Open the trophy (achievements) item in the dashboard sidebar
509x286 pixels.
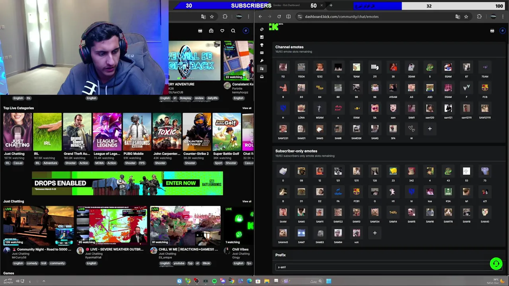click(262, 45)
